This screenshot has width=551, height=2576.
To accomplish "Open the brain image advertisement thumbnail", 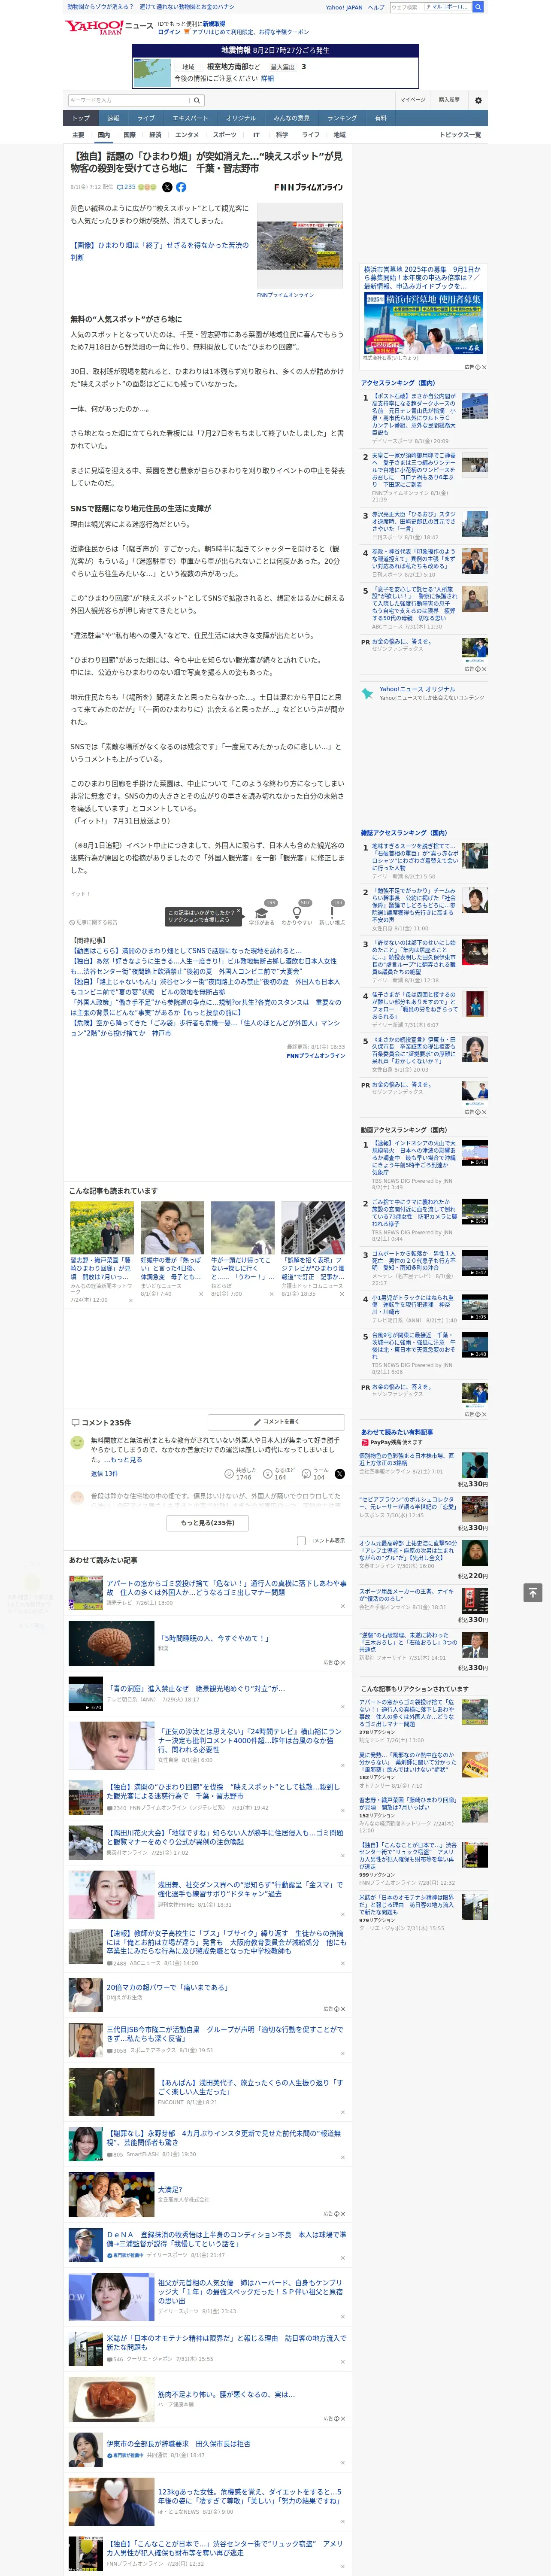I will pyautogui.click(x=111, y=1643).
